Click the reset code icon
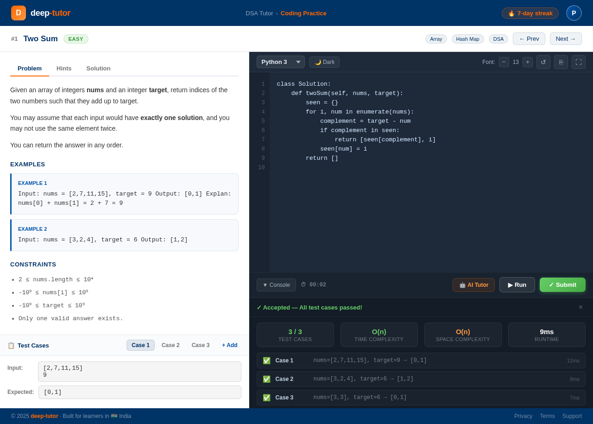Image resolution: width=593 pixels, height=424 pixels. coord(543,62)
